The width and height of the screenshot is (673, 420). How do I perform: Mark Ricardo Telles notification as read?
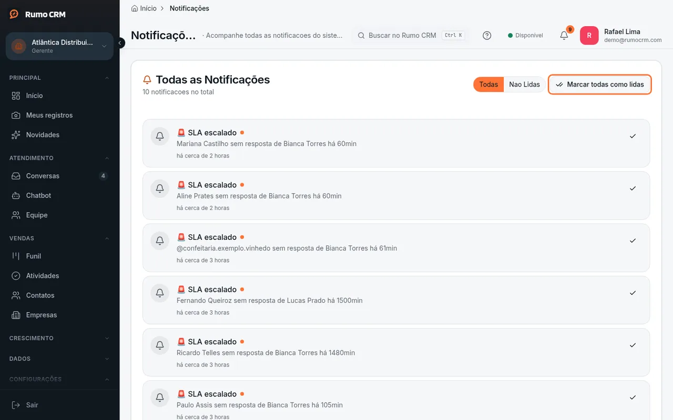633,345
